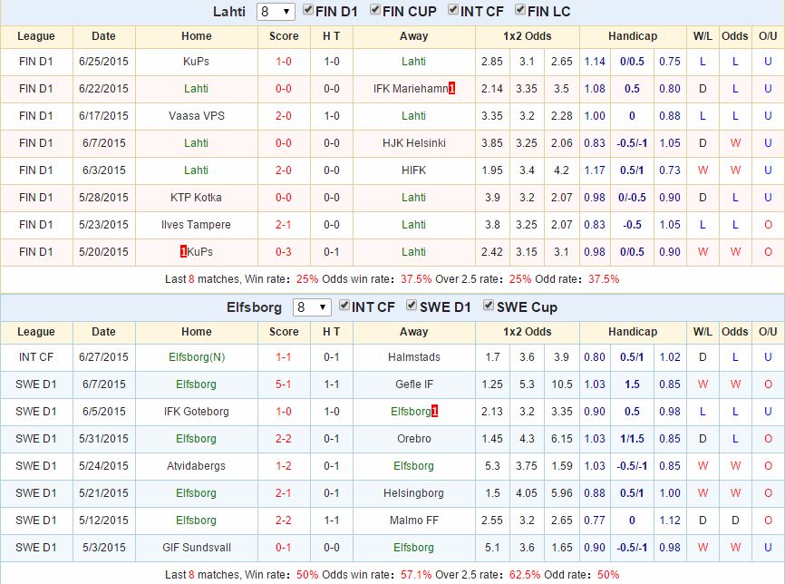Uncheck the Lahti INT CF filter
The height and width of the screenshot is (584, 785).
pos(453,9)
